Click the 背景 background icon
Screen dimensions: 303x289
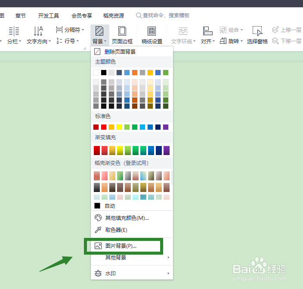pos(99,31)
